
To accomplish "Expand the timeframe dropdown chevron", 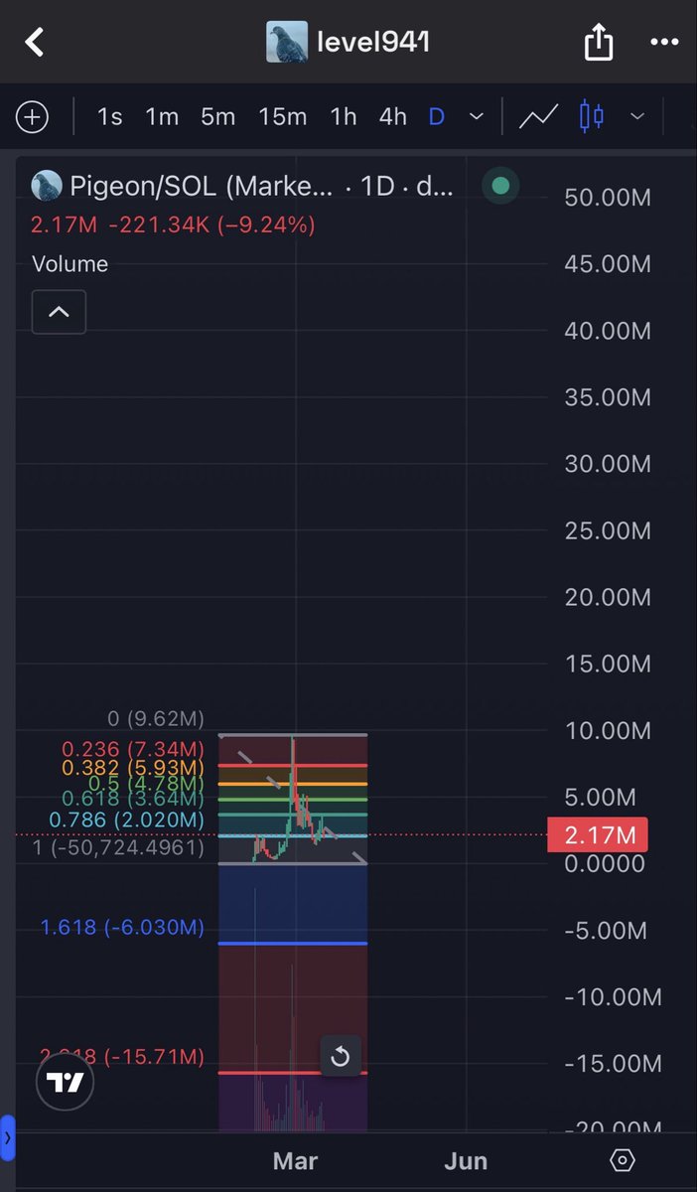I will tap(477, 117).
